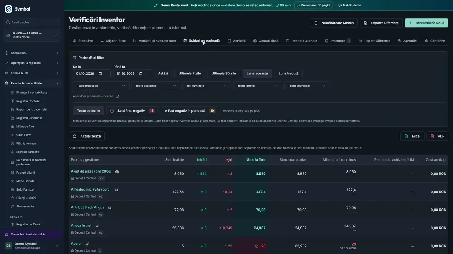Select 'Toate soldurile' filter

point(88,111)
